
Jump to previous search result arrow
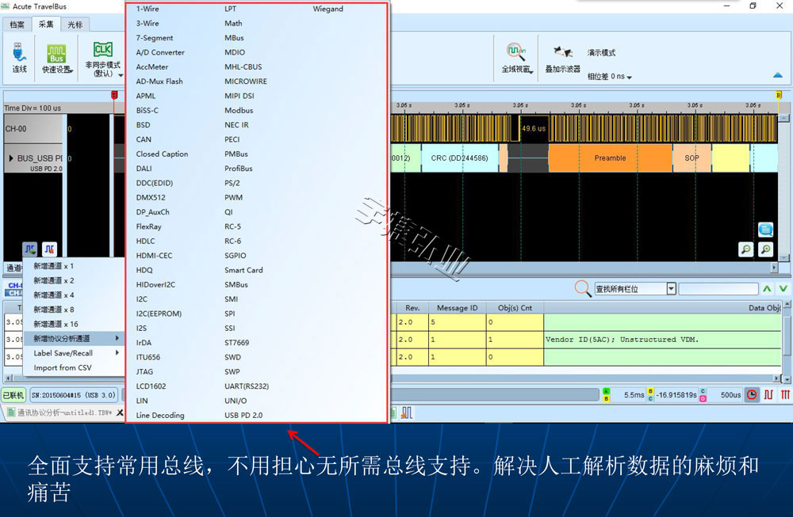click(767, 289)
